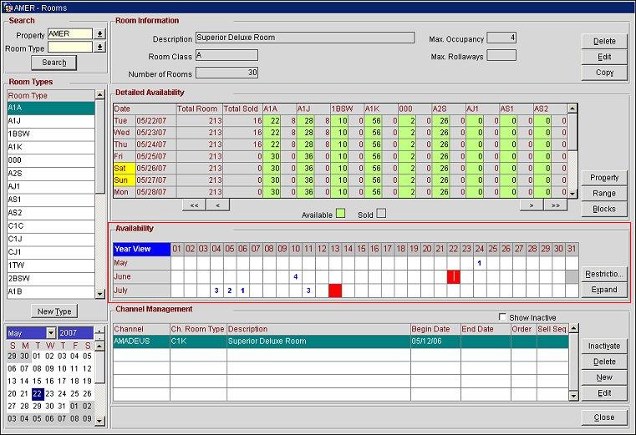Click the last-page '>>' navigation button
Viewport: 636px width, 435px height.
pyautogui.click(x=556, y=205)
